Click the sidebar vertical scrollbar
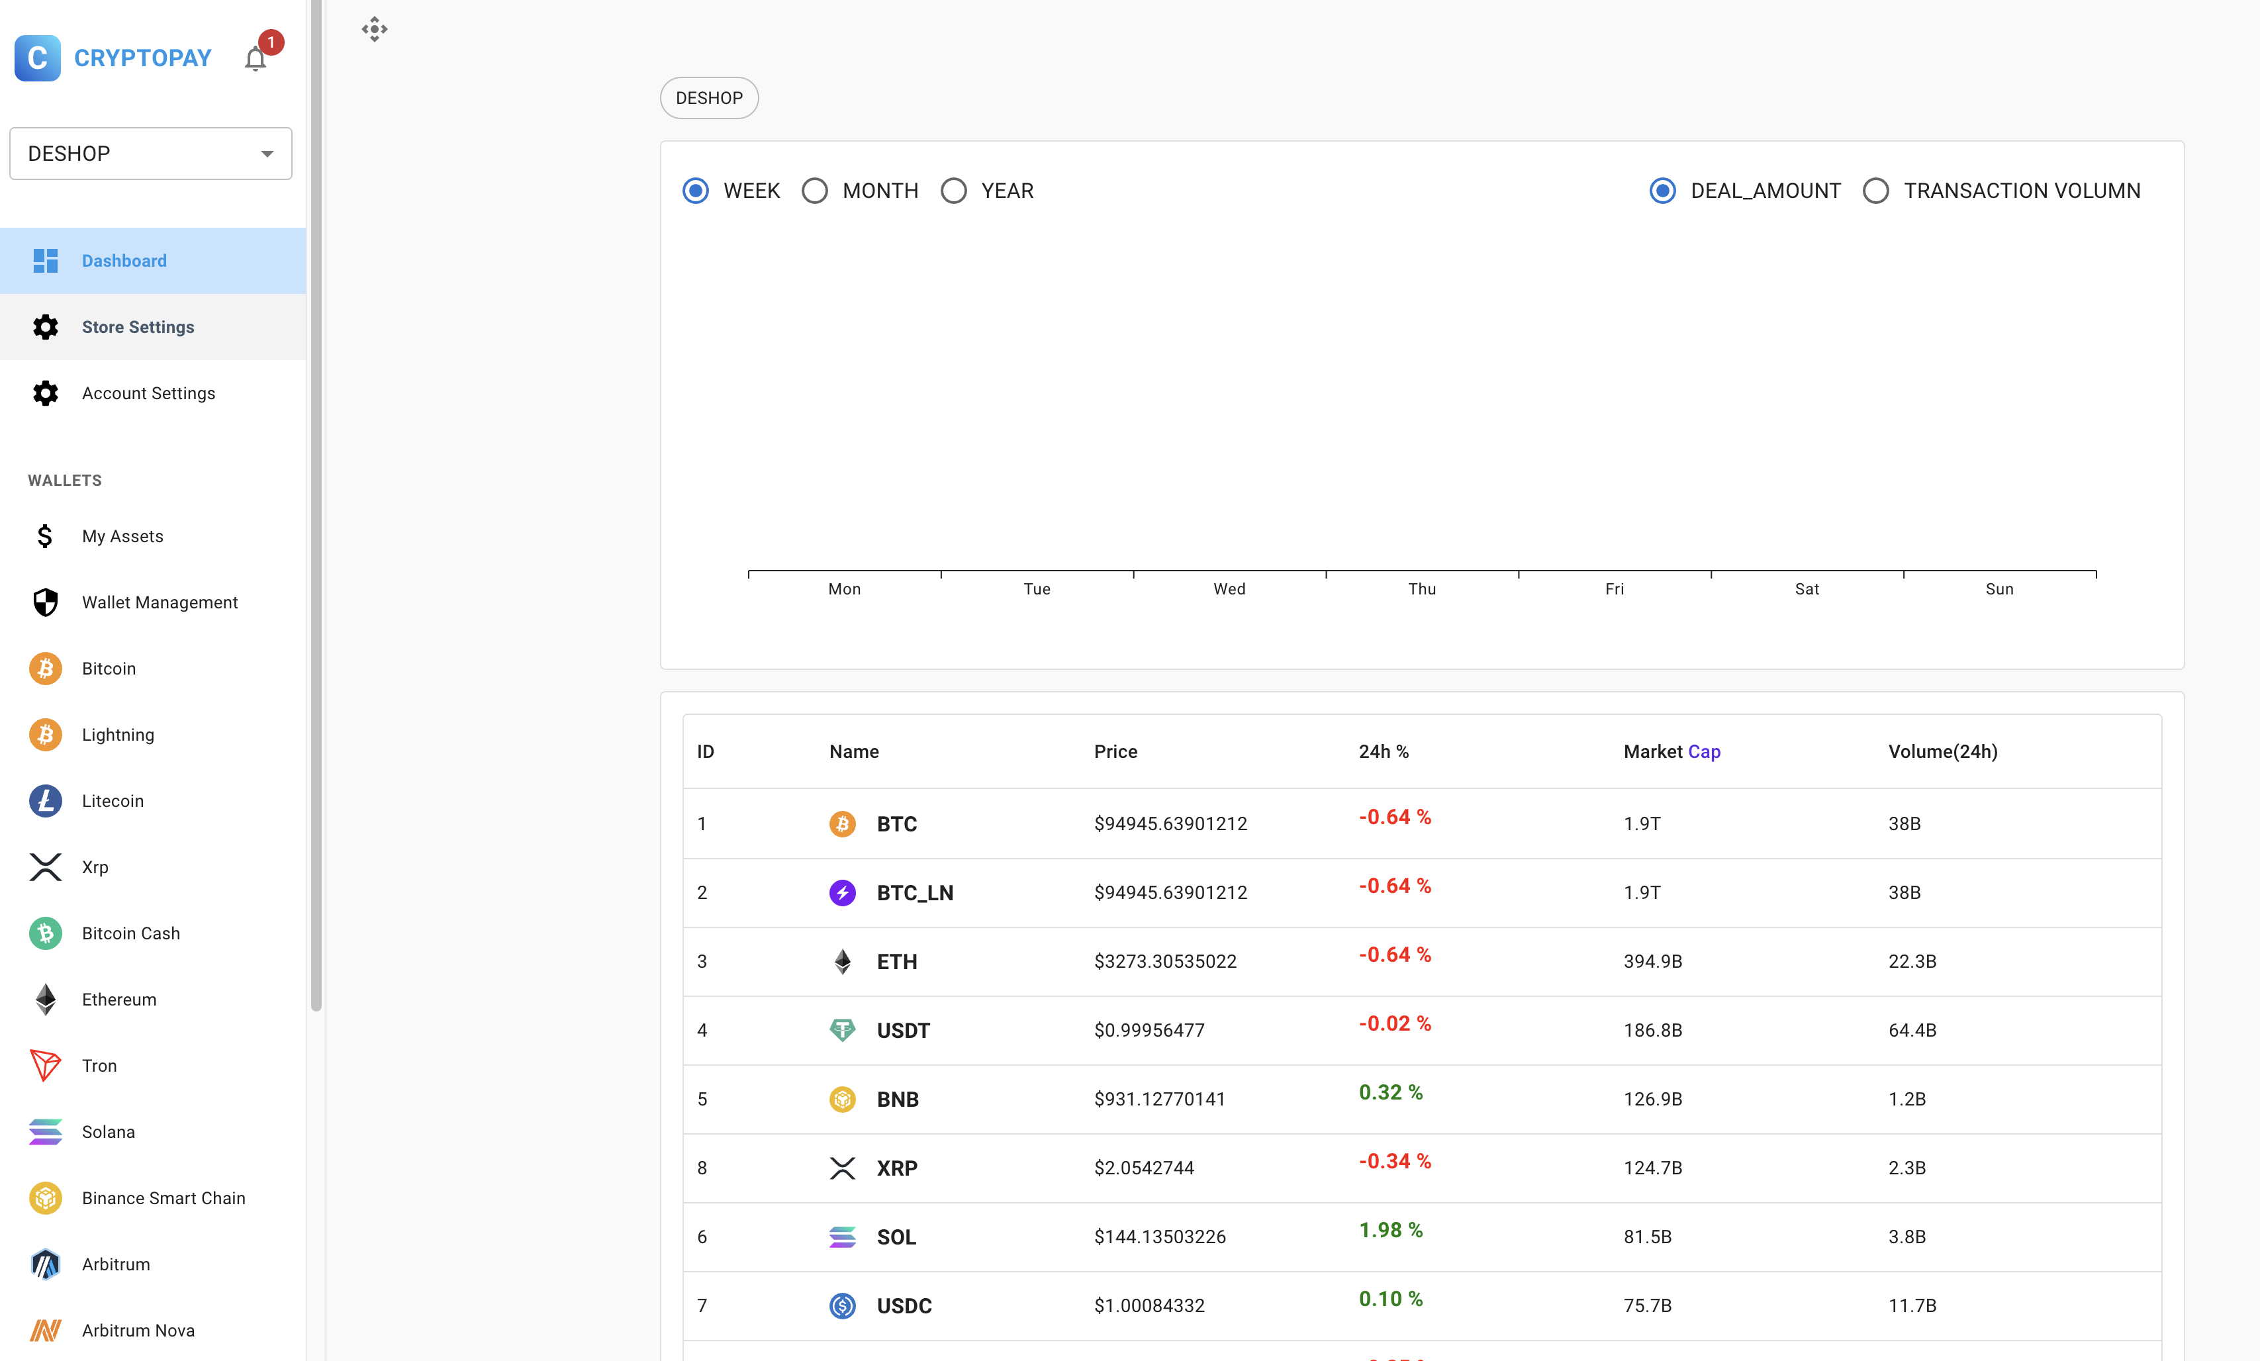This screenshot has width=2260, height=1361. 316,504
